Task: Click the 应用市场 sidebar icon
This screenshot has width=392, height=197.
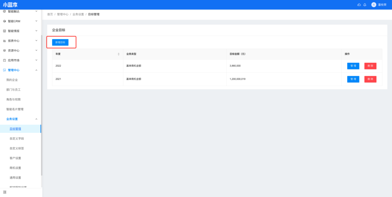Action: 5,60
